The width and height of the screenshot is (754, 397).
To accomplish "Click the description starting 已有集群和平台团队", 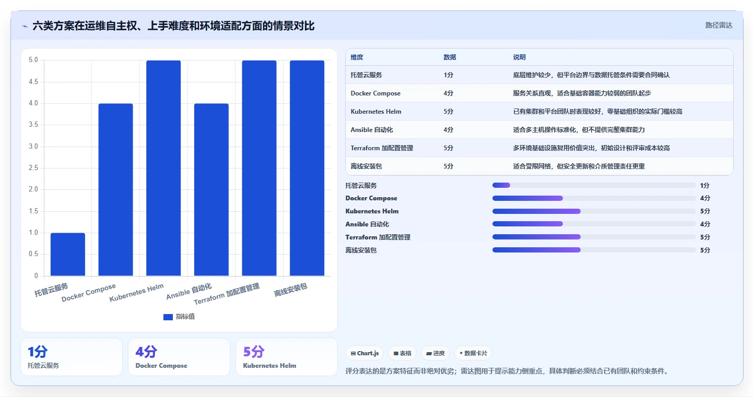I will pos(598,112).
